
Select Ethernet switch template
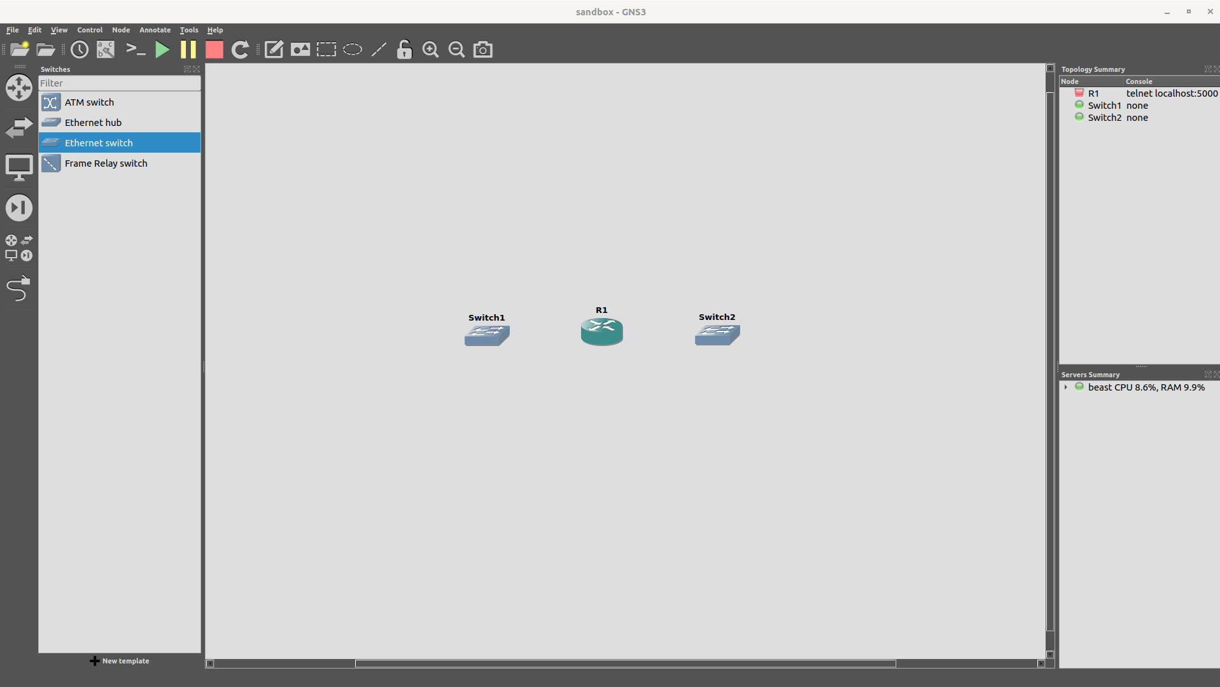point(120,143)
